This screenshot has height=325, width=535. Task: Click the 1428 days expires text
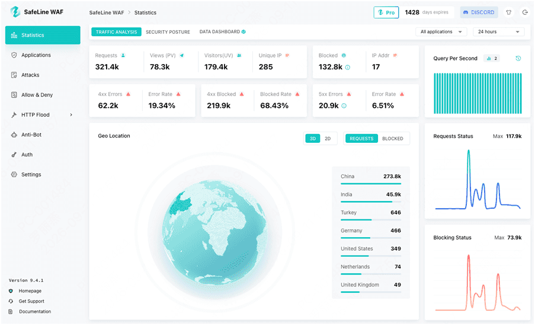[x=427, y=12]
